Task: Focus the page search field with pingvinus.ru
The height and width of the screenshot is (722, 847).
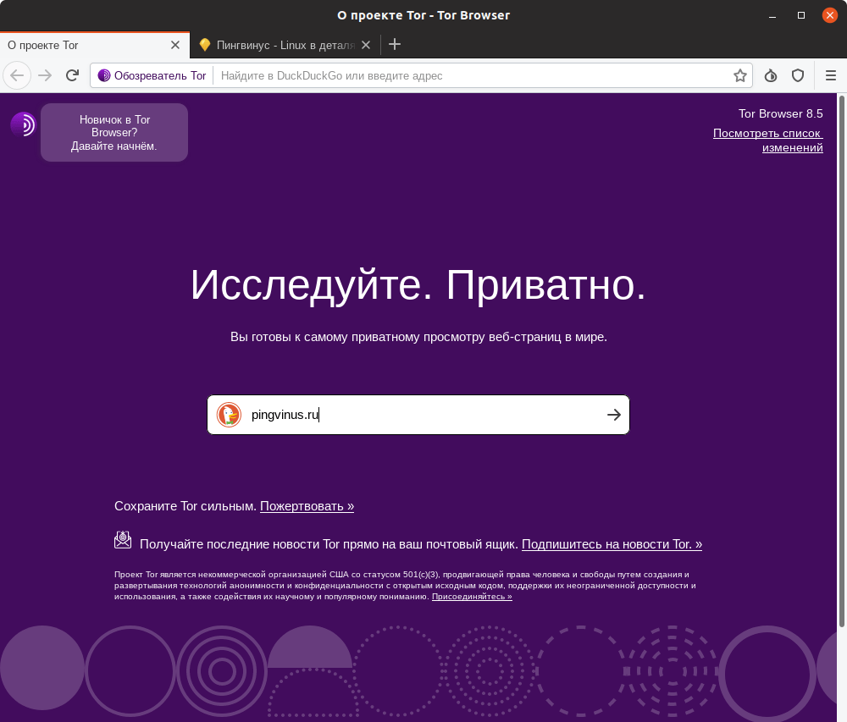Action: click(423, 415)
